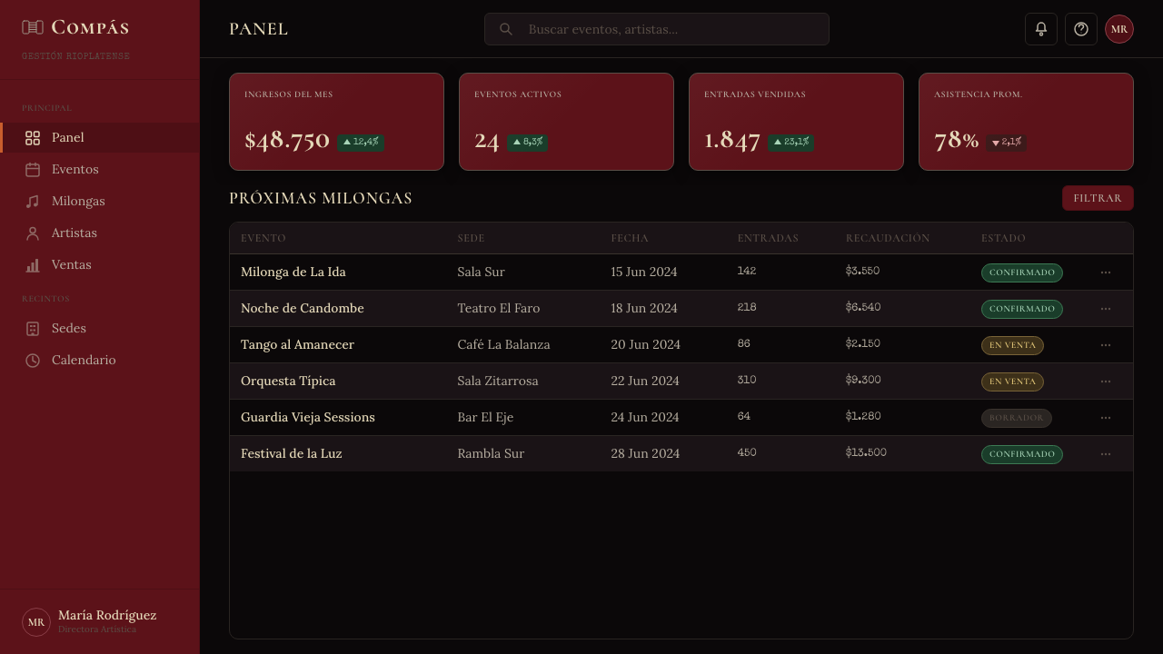Viewport: 1163px width, 654px height.
Task: Click venue Teatro El Faro
Action: [x=499, y=309]
